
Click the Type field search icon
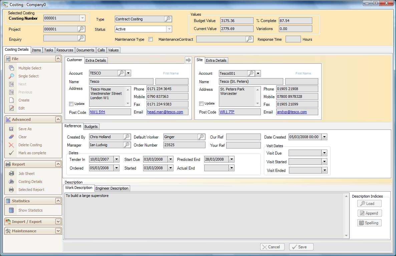(x=168, y=19)
